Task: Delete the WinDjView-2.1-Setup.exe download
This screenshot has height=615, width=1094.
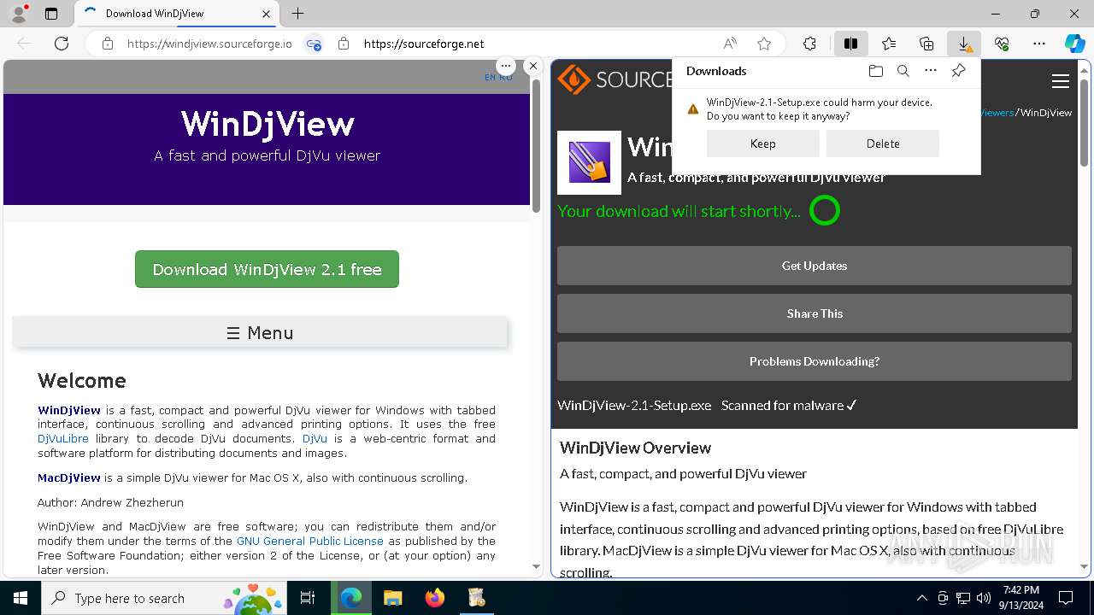Action: pos(882,143)
